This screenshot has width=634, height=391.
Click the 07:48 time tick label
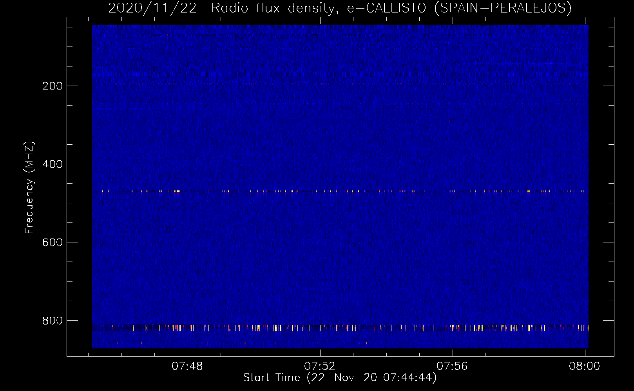[x=187, y=366]
